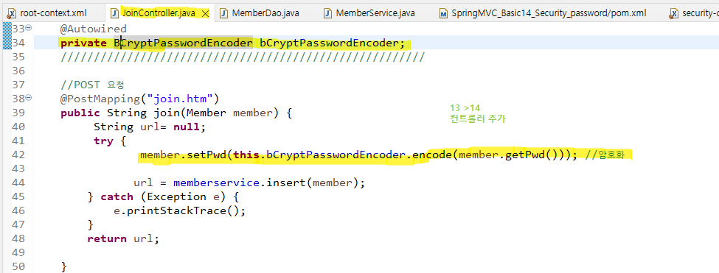The width and height of the screenshot is (719, 273).
Task: Click the Java file icon on MemberDao.java tab
Action: [223, 13]
